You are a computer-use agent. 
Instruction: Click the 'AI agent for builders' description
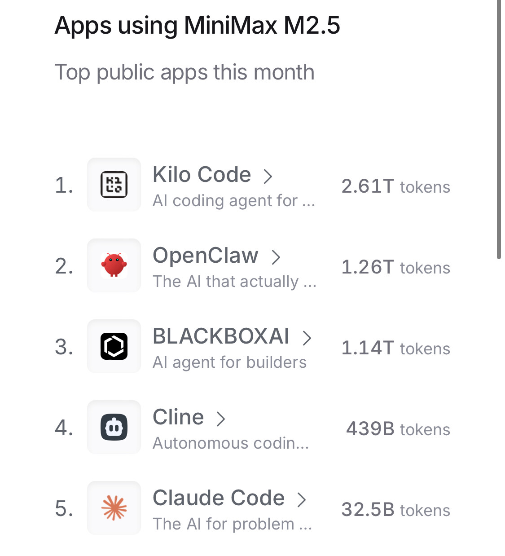[229, 362]
